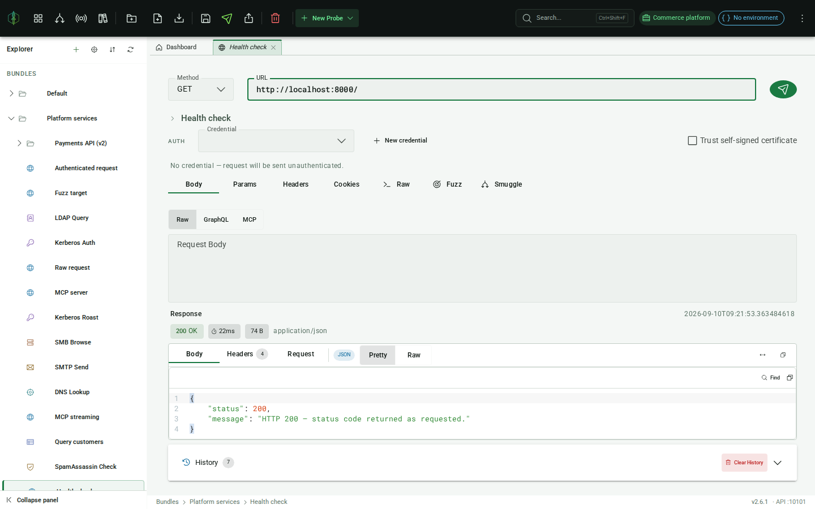Toggle Trust self-signed certificate checkbox
815x509 pixels.
tap(692, 140)
